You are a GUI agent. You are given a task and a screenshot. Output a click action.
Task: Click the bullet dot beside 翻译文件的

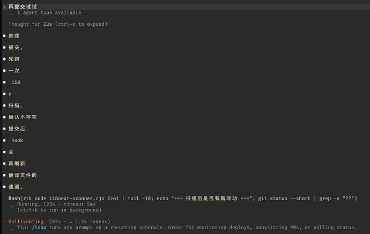point(4,175)
